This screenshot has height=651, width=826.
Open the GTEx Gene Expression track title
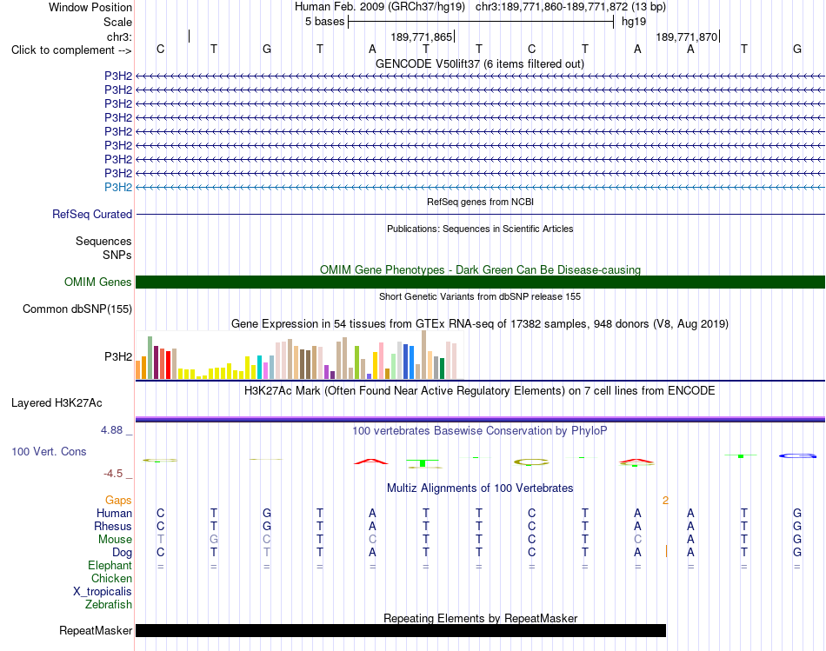[480, 324]
